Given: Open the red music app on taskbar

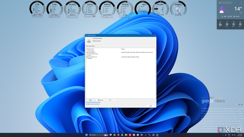Looking at the screenshot, I should 130,135.
